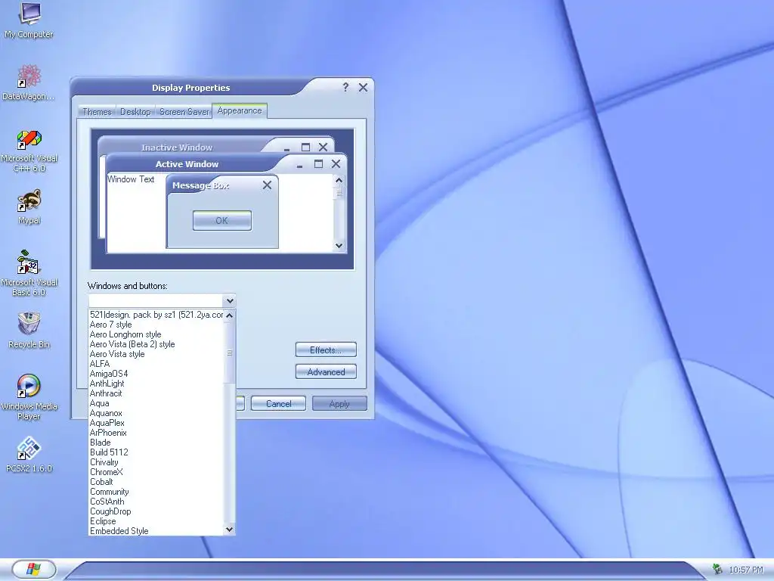The image size is (774, 581).
Task: Close the Display Properties dialog
Action: click(x=363, y=88)
